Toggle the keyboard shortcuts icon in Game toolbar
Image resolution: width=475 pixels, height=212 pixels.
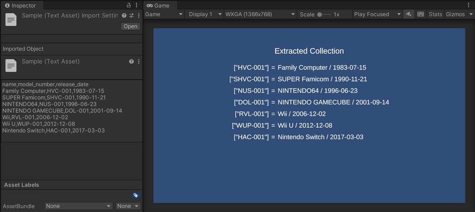click(x=421, y=14)
